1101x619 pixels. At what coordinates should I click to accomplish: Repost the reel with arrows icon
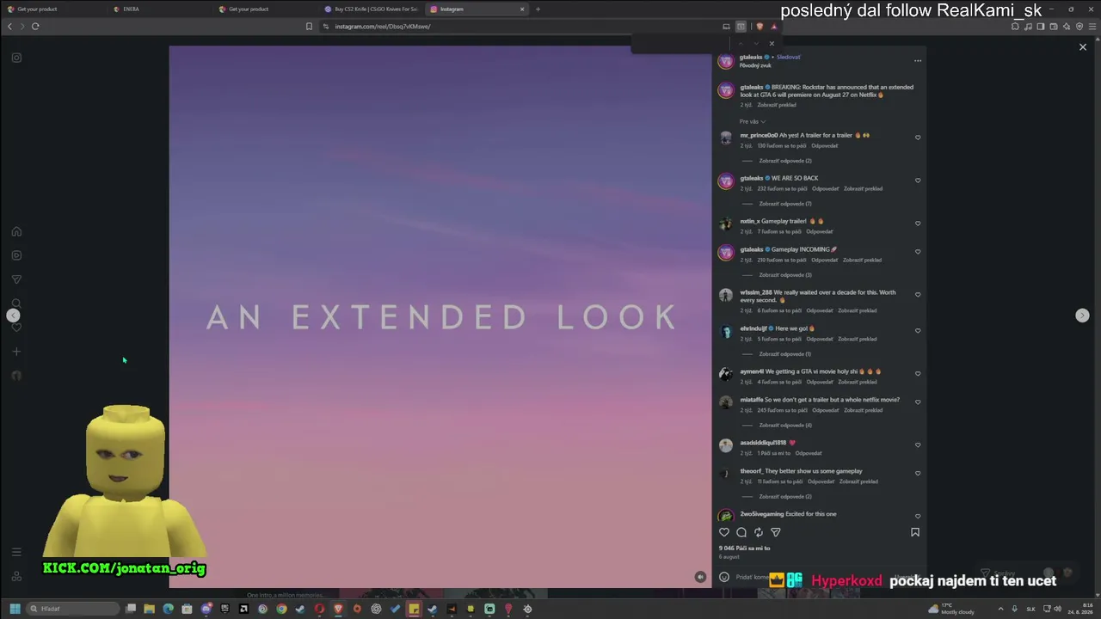click(759, 532)
